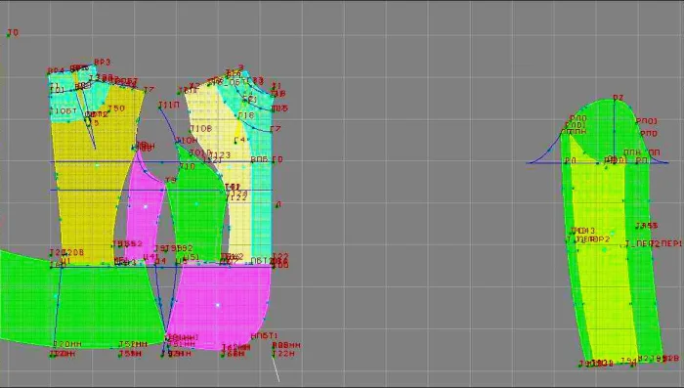Click the T22H point at bottom

[x=283, y=354]
